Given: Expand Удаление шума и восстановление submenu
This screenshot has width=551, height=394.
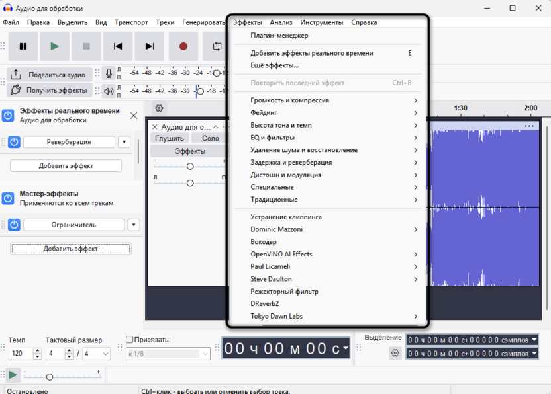Looking at the screenshot, I should tap(328, 150).
